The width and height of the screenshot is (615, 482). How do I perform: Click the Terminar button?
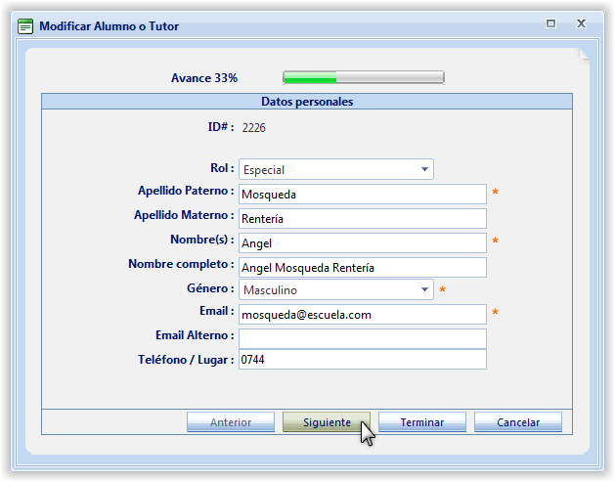pyautogui.click(x=422, y=422)
